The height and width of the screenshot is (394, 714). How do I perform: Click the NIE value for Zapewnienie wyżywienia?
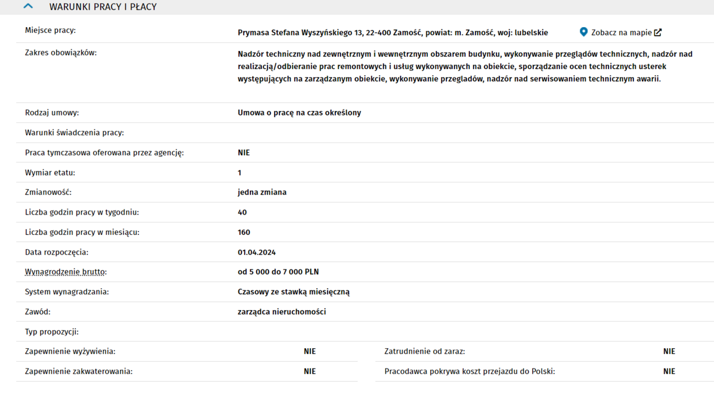click(309, 351)
